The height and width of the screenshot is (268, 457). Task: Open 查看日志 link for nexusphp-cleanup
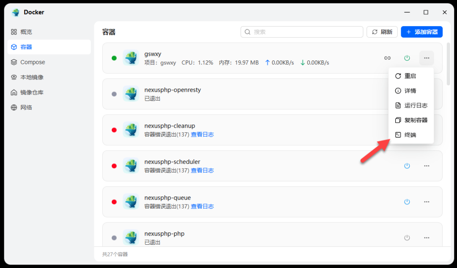click(202, 134)
